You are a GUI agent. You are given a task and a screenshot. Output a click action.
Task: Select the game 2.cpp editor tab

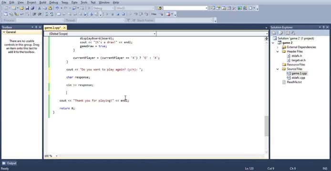pyautogui.click(x=52, y=28)
